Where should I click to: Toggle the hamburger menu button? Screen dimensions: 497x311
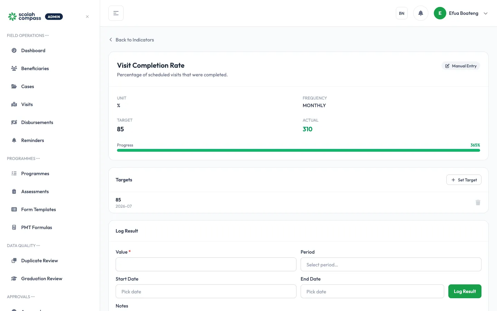(116, 13)
